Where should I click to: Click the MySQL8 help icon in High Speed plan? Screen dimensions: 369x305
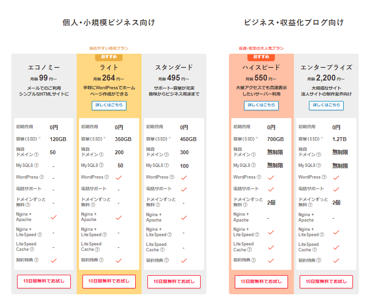point(254,166)
